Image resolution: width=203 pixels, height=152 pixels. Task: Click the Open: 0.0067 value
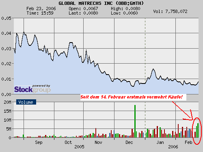pyautogui.click(x=83, y=9)
